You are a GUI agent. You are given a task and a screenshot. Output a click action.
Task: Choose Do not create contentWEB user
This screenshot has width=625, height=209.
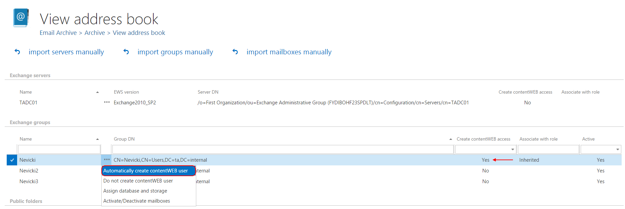click(x=138, y=181)
